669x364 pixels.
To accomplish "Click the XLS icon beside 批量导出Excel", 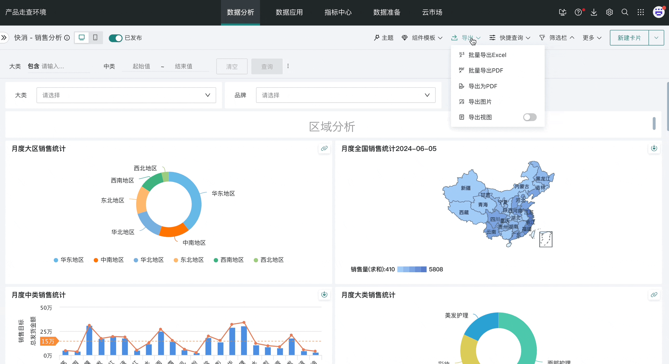I will (x=461, y=55).
